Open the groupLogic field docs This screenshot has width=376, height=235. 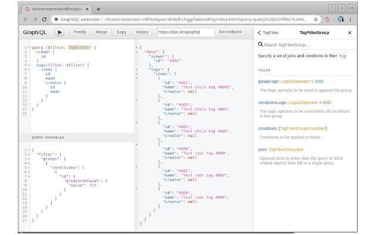click(x=268, y=82)
